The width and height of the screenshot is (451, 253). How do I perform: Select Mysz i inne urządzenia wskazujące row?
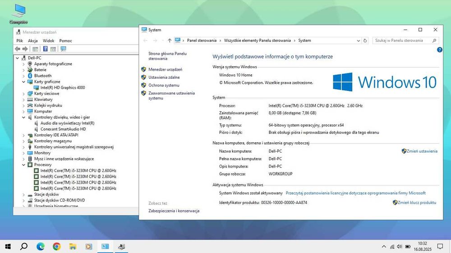[x=64, y=159]
